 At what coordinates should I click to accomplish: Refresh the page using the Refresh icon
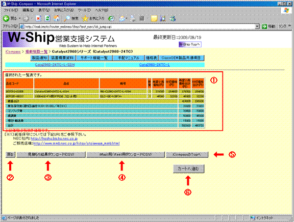[47, 18]
